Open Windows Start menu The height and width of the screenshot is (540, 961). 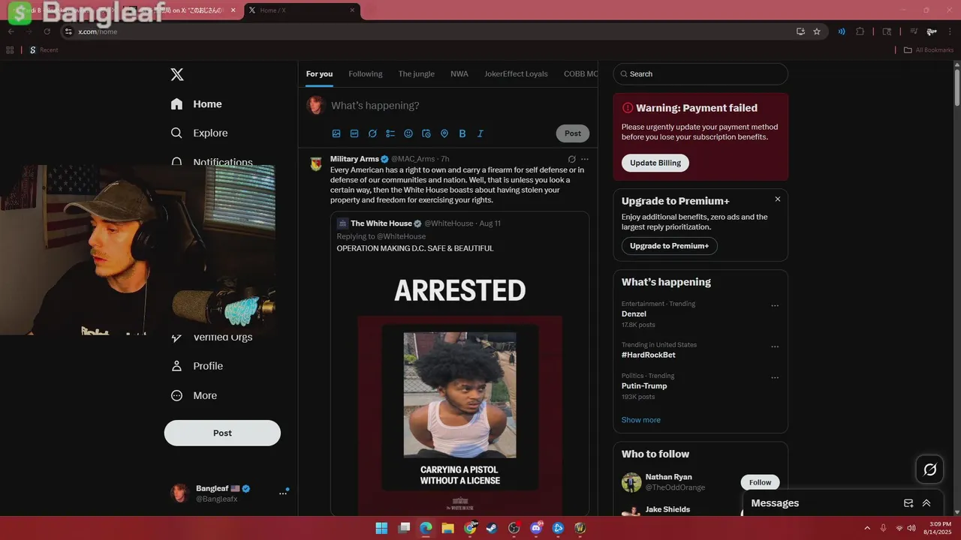(x=381, y=528)
